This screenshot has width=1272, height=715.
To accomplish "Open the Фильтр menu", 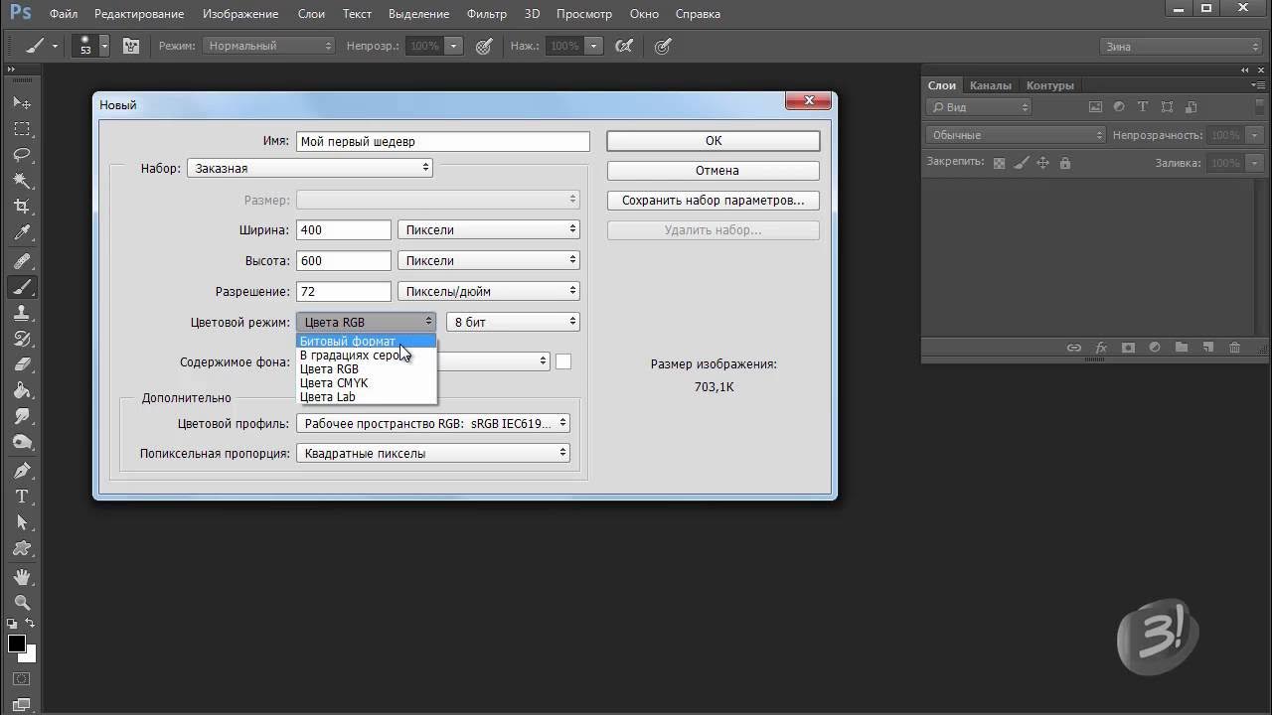I will (x=486, y=14).
